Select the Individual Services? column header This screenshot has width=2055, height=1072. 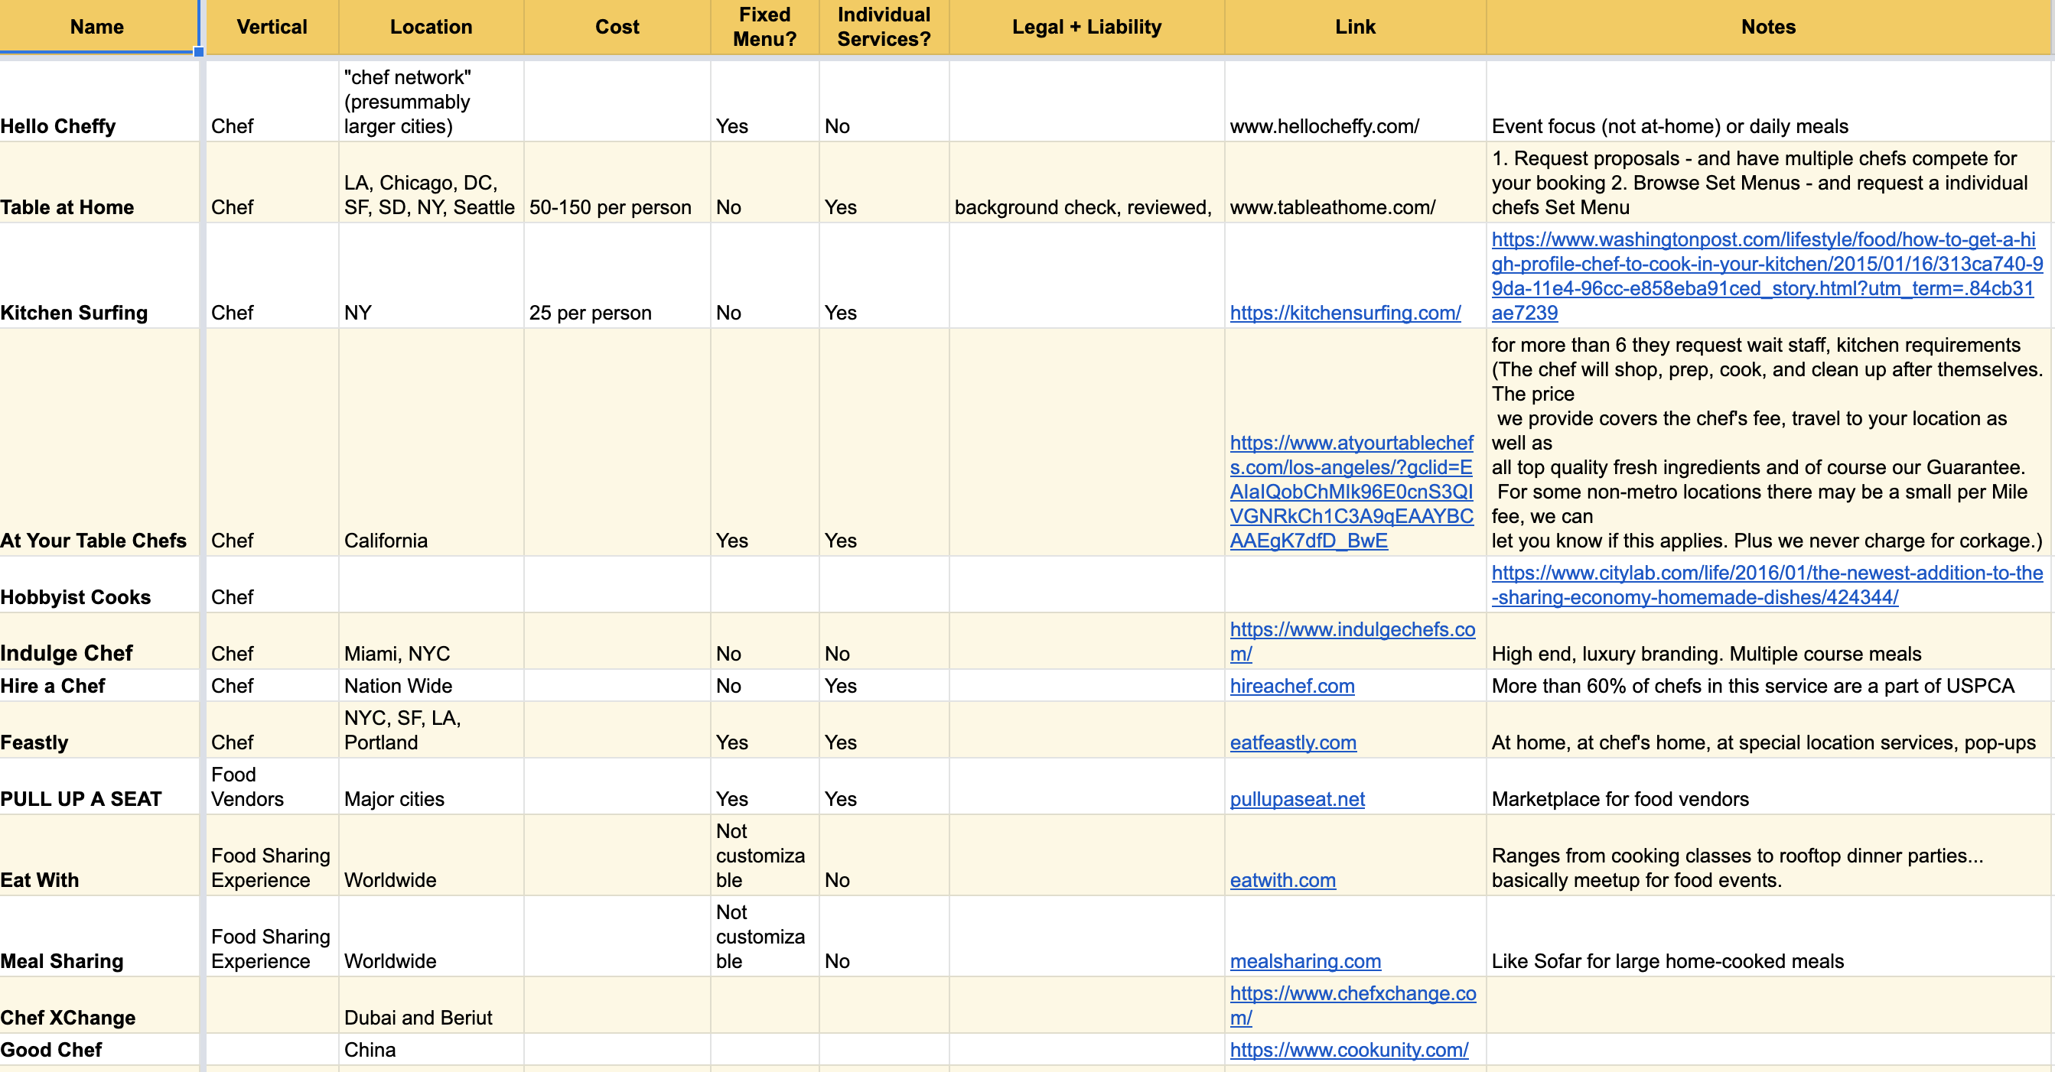[x=884, y=27]
